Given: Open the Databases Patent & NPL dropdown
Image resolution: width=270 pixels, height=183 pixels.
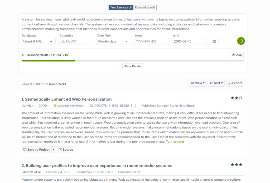Looking at the screenshot, I should click(38, 41).
